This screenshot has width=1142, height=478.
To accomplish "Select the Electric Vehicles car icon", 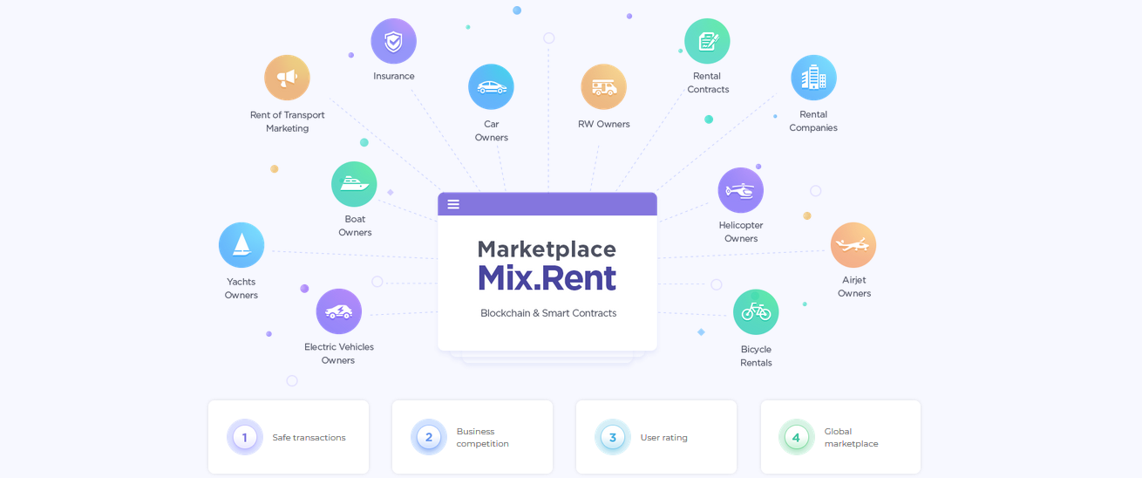I will (339, 311).
